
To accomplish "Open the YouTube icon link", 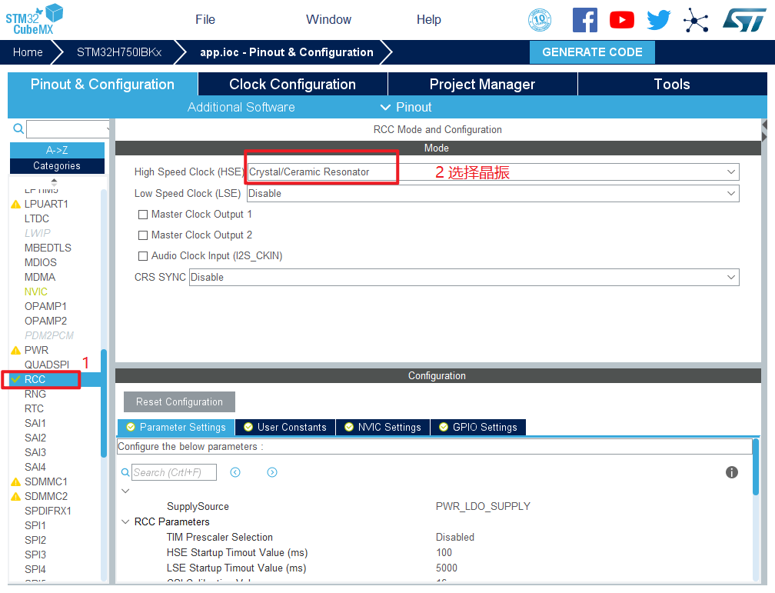I will click(621, 20).
